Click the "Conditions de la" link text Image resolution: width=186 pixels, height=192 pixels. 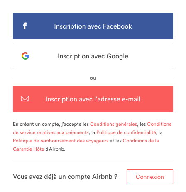141,141
